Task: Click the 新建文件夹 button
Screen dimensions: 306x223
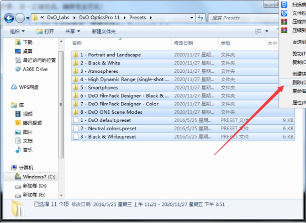Action: click(104, 31)
